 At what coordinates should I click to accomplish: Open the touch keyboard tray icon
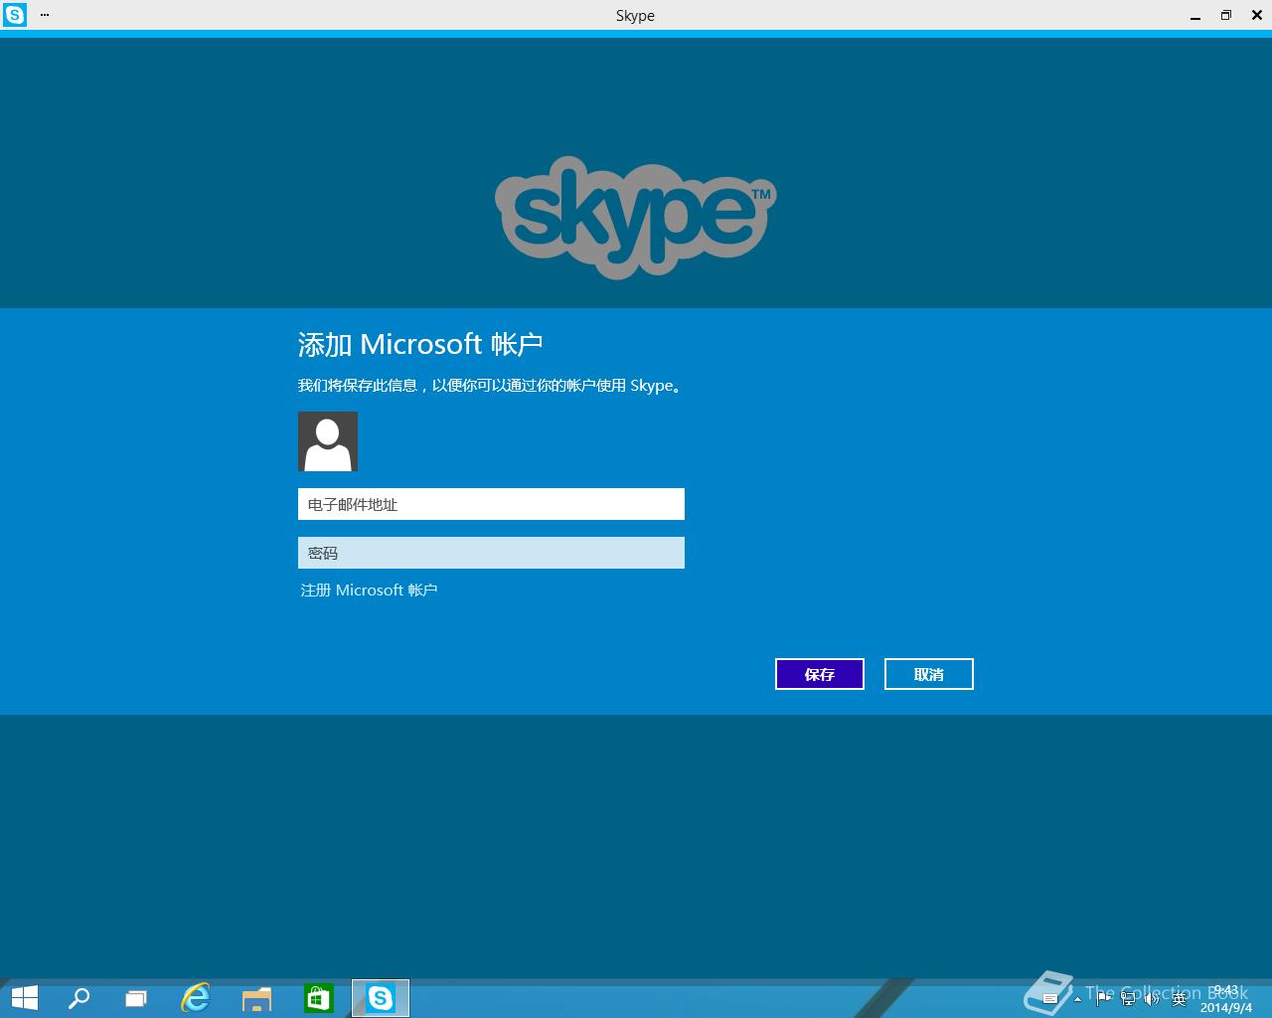pyautogui.click(x=1050, y=999)
